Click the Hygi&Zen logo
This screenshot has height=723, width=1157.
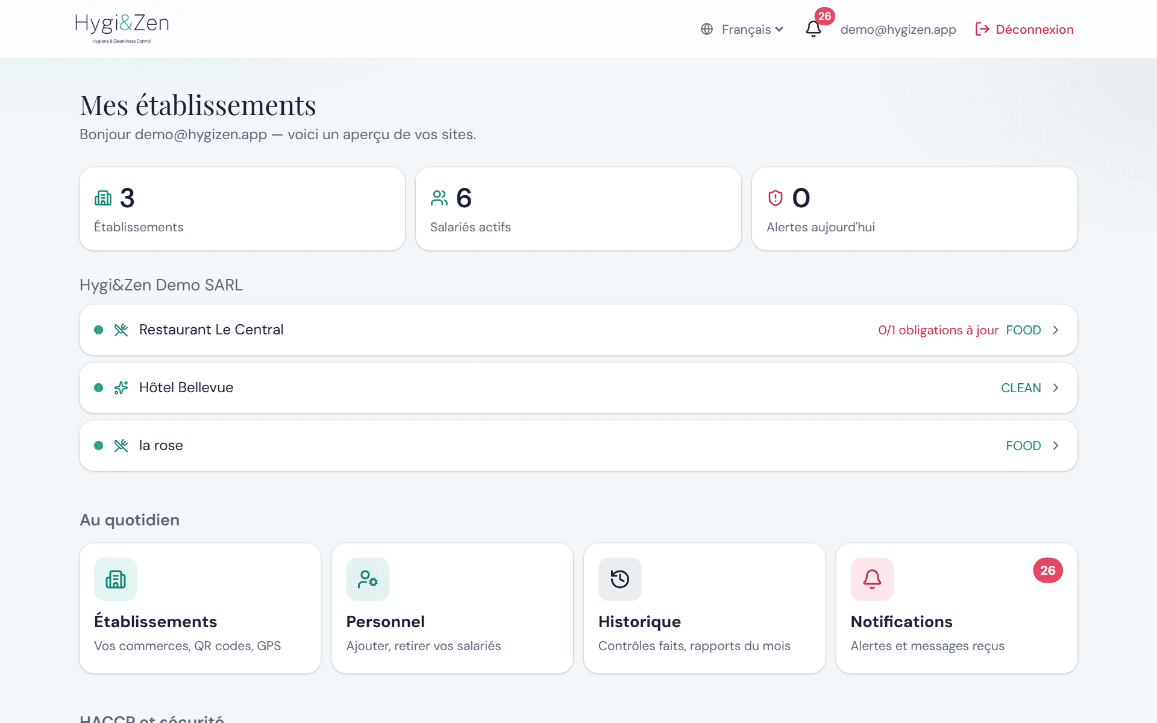coord(122,28)
